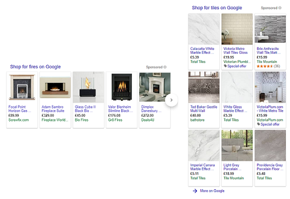Click bathstore seller name
The image size is (290, 199).
197,120
